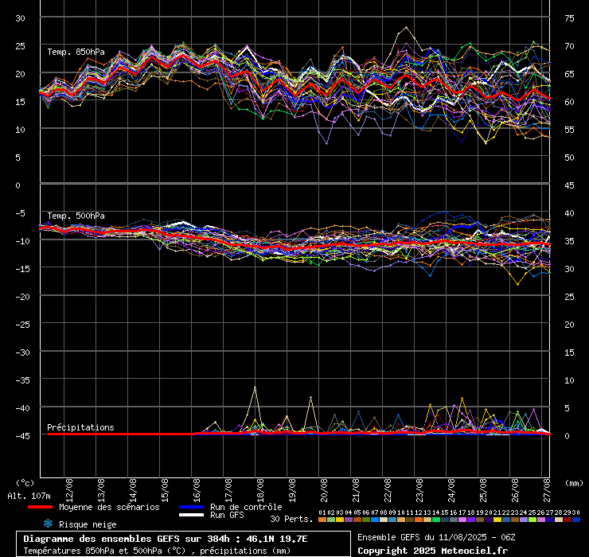
Task: Click the Run de contrôle legend text
Action: [x=246, y=507]
